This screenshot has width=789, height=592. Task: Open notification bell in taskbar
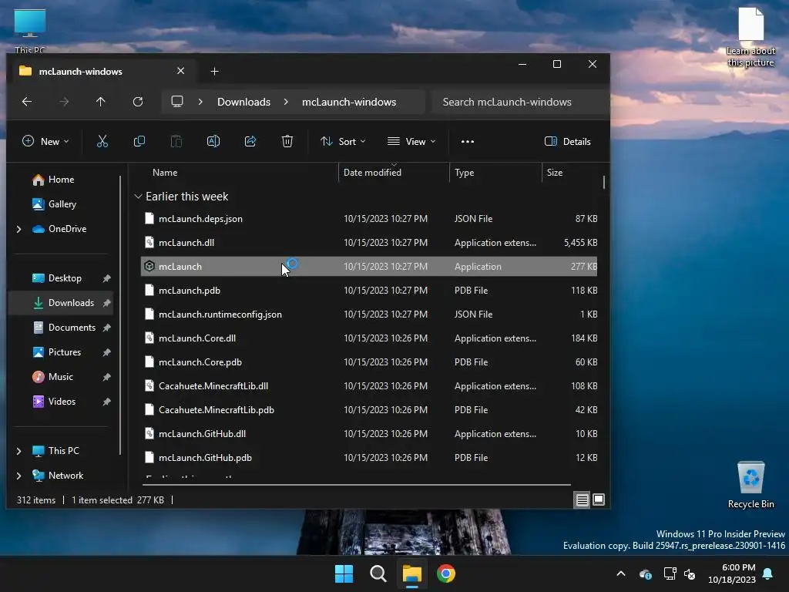768,573
